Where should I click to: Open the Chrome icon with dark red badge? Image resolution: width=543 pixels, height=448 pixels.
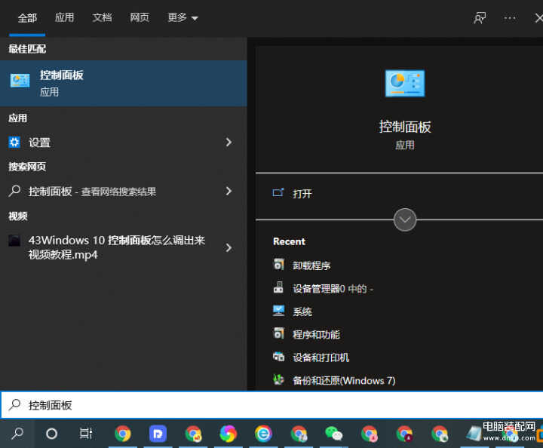404,434
